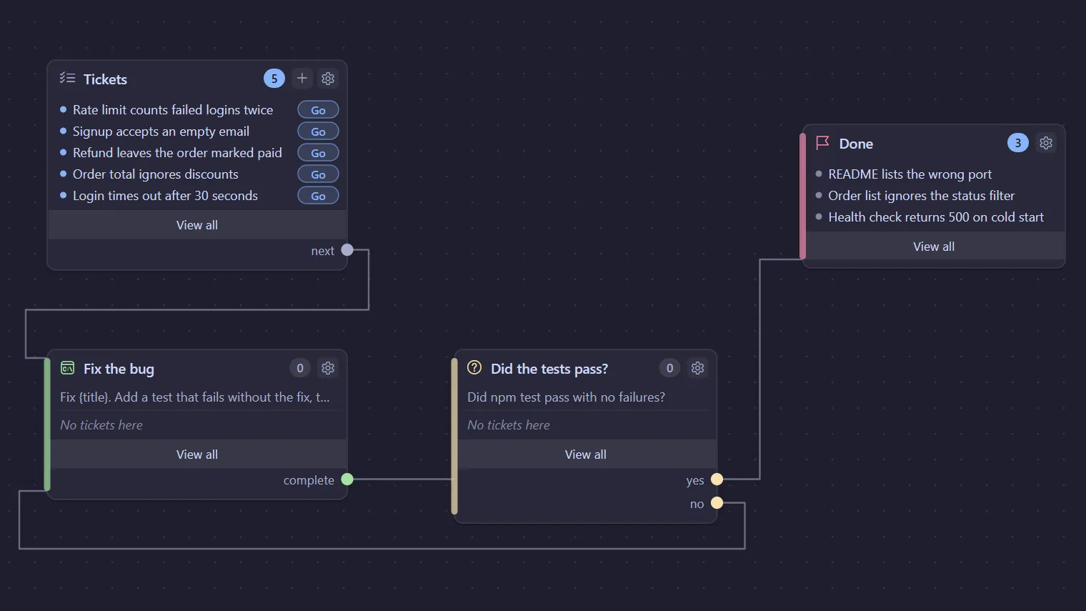
Task: Click the next output port on Tickets
Action: click(347, 250)
